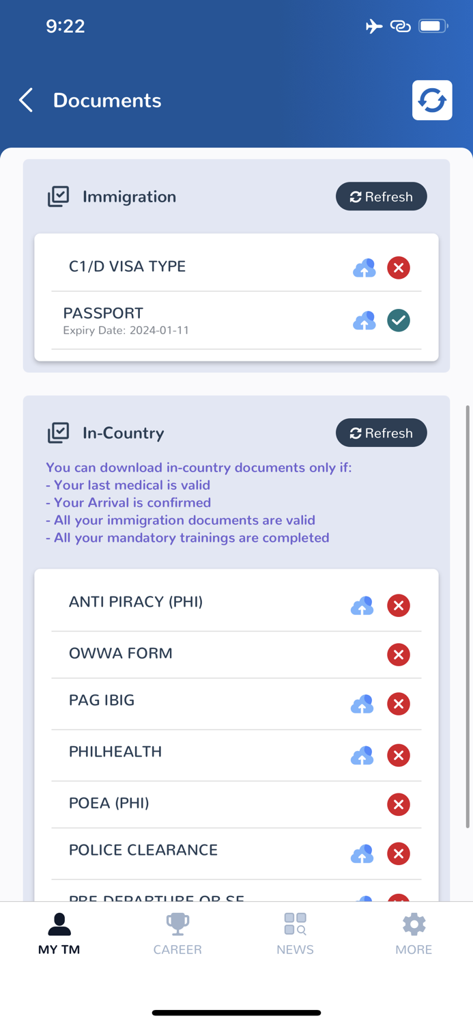Open the NEWS tab
The width and height of the screenshot is (473, 1025).
(x=295, y=933)
